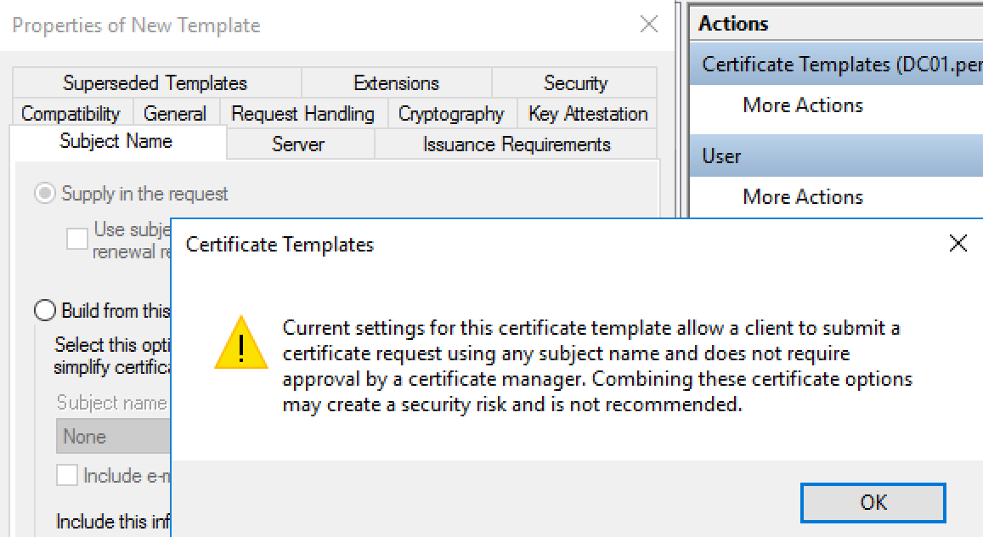The image size is (983, 537).
Task: Toggle the Include e-mail checkbox
Action: point(67,476)
